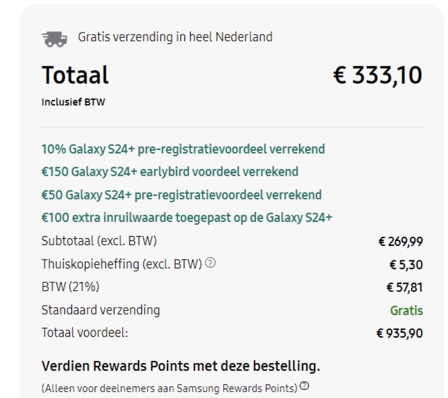The image size is (448, 398).
Task: Click Totaal voordeel € 935,90 amount
Action: 400,333
